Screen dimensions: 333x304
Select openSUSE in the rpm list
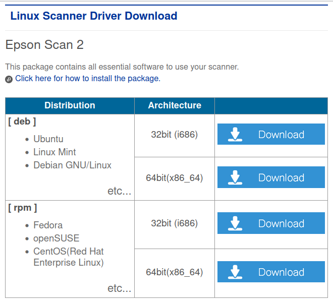coord(57,238)
